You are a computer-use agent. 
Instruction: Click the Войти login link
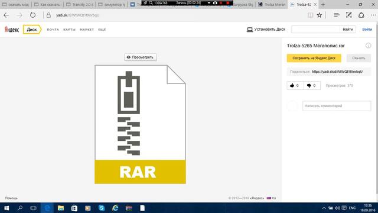pos(367,29)
